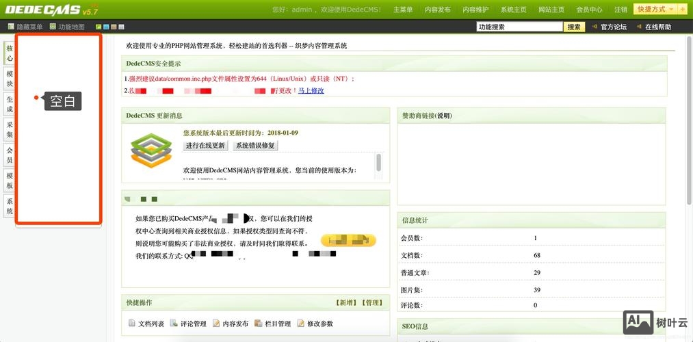Click the 马上修改 link
The image size is (693, 342).
(311, 90)
